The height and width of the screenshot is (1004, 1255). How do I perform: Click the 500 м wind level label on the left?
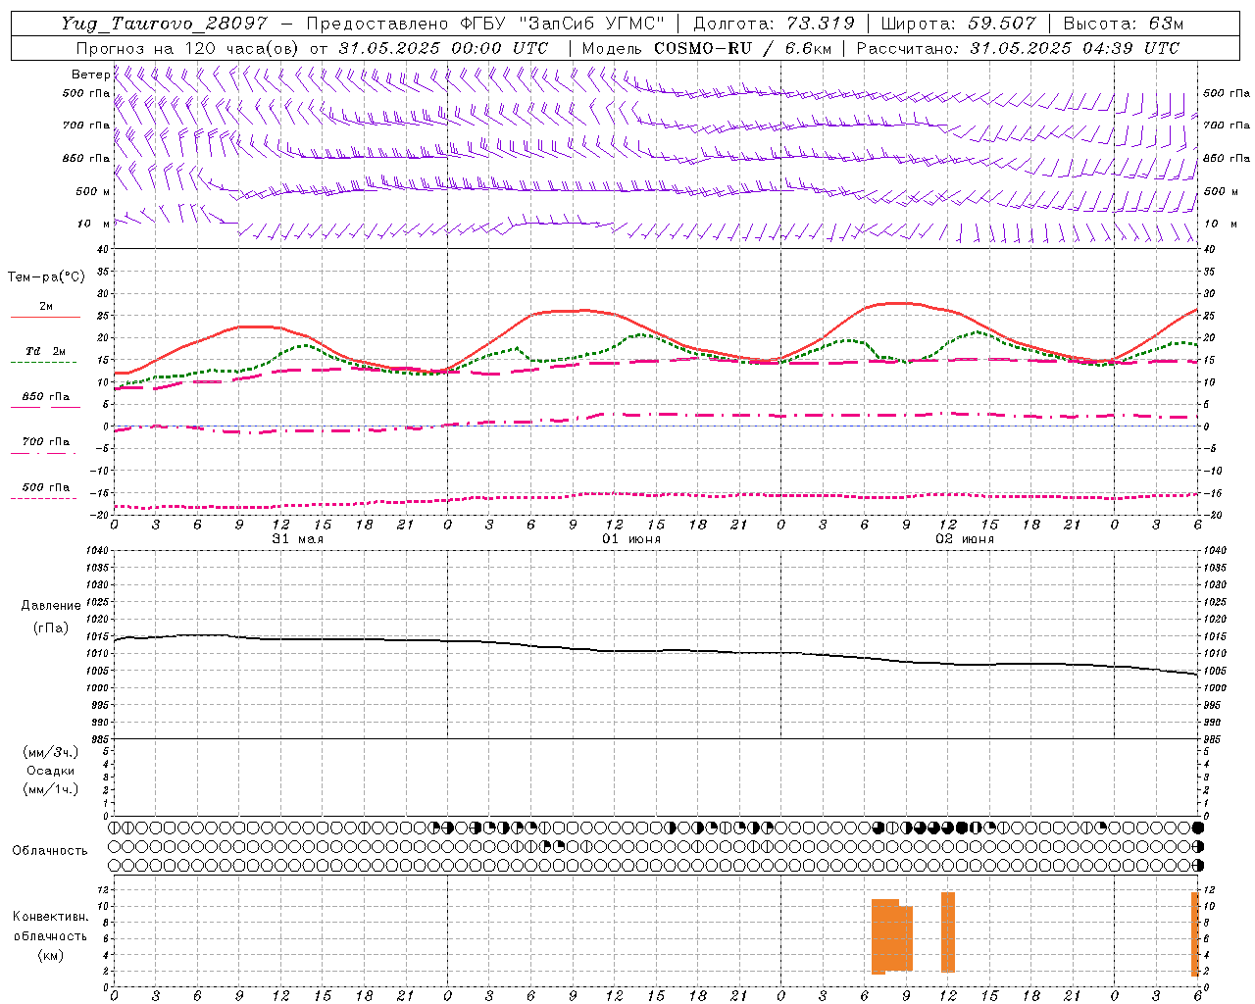click(x=93, y=191)
